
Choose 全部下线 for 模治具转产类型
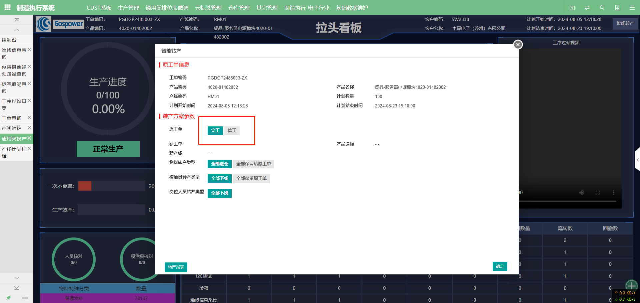coord(220,178)
